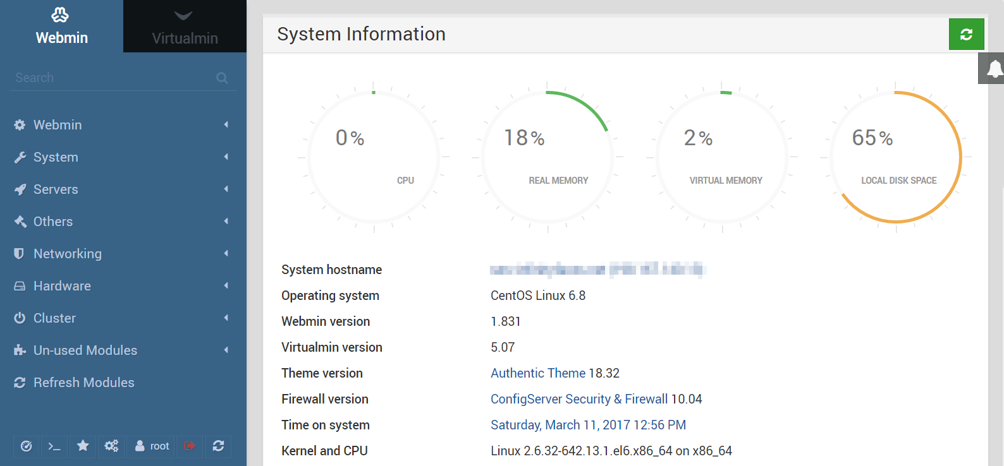Click the Refresh Modules sync icon
The image size is (1004, 466).
pyautogui.click(x=20, y=383)
